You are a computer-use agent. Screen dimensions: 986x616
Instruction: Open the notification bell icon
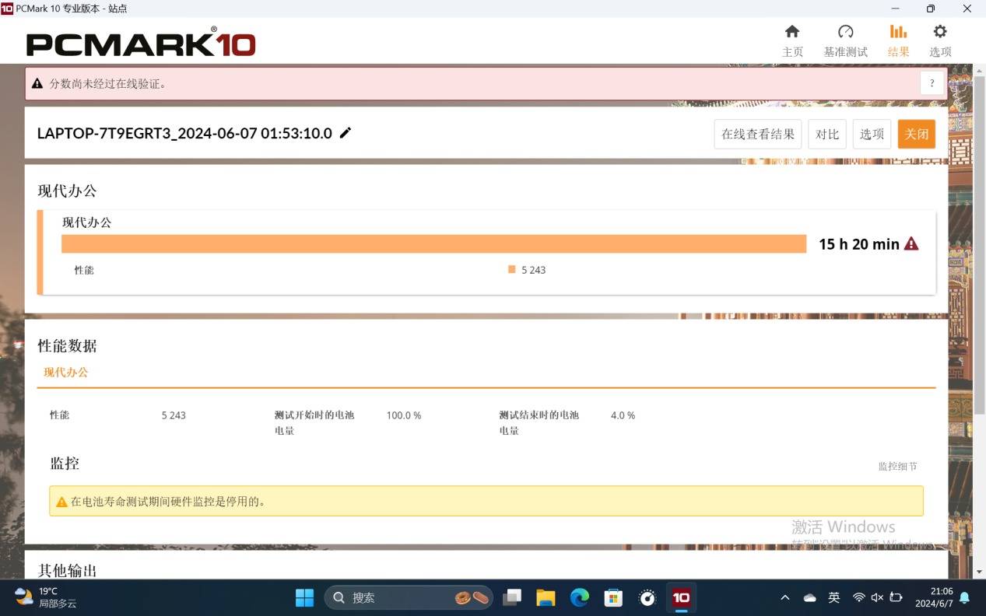coord(964,597)
